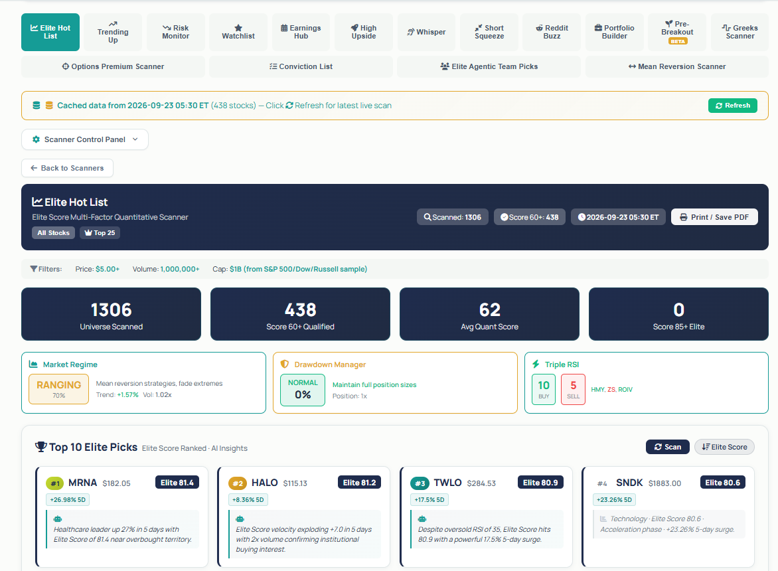Click the Print / Save PDF button
The image size is (778, 571).
pos(714,217)
